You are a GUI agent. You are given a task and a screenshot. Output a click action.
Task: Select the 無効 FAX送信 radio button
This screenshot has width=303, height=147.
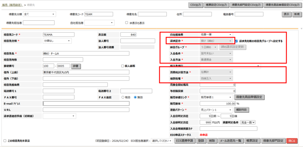pos(135,97)
